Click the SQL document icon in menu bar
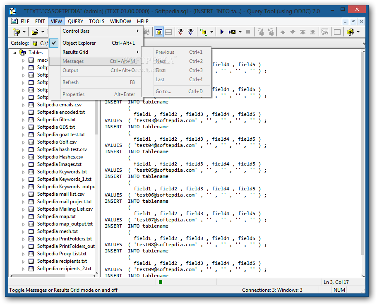The height and width of the screenshot is (305, 377). tap(14, 21)
